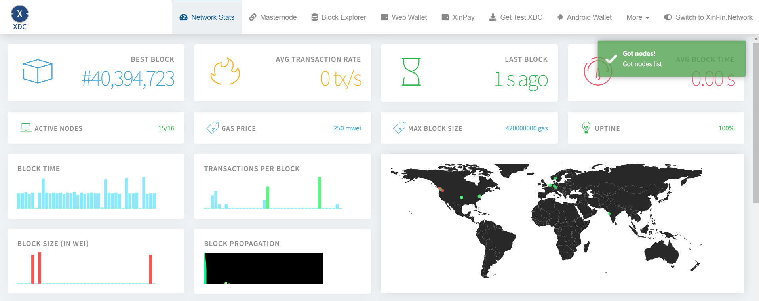Click the ACTIVE NODES label
Viewport: 759px width, 301px height.
pos(59,128)
